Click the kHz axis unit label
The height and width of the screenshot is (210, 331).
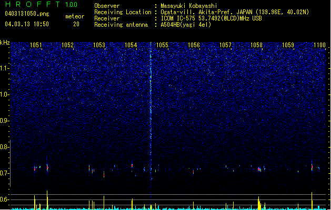pos(5,43)
